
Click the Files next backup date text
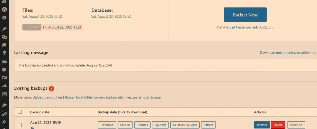(x=42, y=17)
